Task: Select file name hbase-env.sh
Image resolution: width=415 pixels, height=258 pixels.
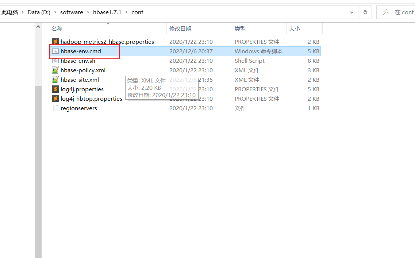Action: pos(78,61)
